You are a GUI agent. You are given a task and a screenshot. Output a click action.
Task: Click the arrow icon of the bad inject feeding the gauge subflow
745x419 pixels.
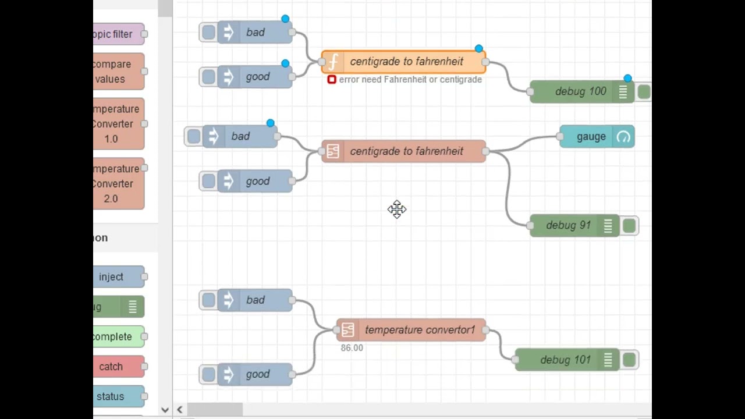(x=213, y=137)
